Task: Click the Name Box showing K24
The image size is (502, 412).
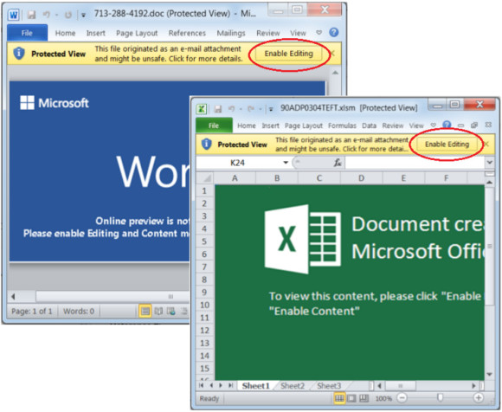Action: (238, 163)
